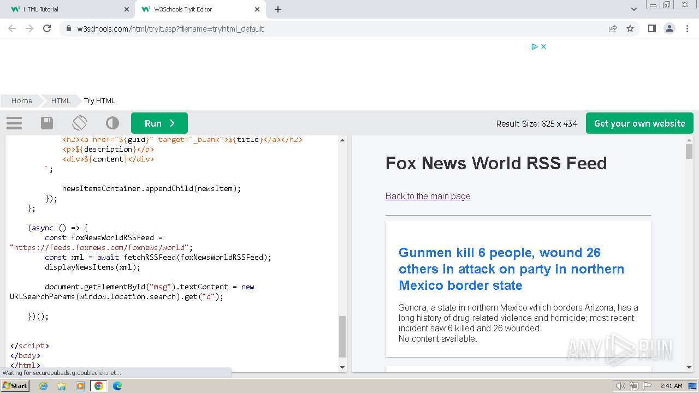Toggle the dark mode contrast icon

point(112,123)
